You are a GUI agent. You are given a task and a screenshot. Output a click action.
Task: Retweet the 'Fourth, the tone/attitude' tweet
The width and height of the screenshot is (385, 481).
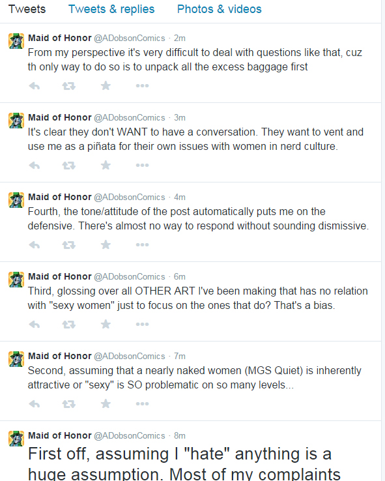tap(68, 245)
